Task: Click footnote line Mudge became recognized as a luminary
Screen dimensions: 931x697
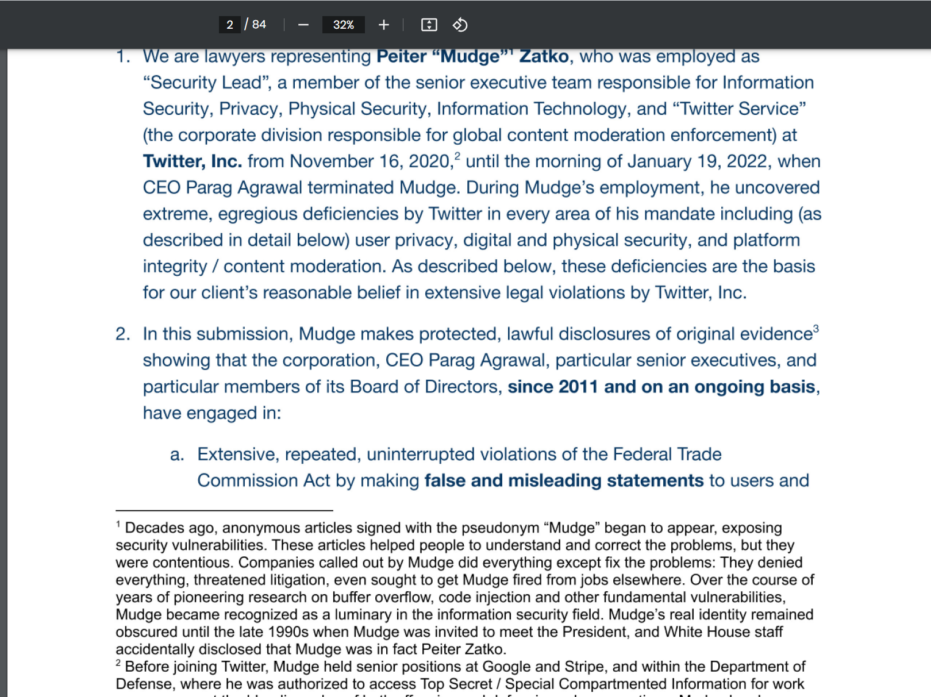Action: (464, 614)
